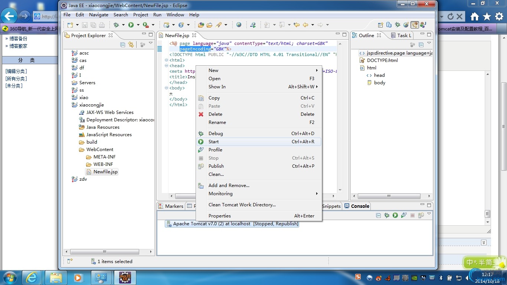Open dropdown arrow beside Debug icon
This screenshot has width=507, height=285.
pyautogui.click(x=123, y=25)
